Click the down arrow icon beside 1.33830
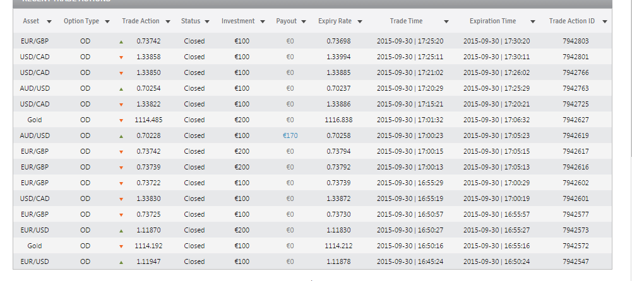Viewport: 632px width, 281px height. 121,199
